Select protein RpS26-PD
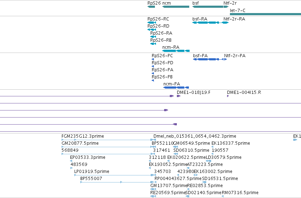Screen dimensions: 301x198 coord(162,63)
